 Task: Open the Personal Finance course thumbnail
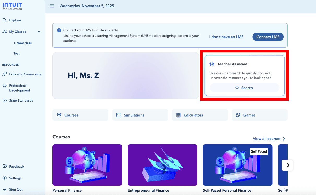(x=87, y=165)
